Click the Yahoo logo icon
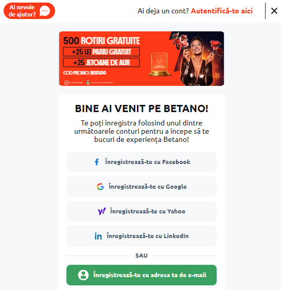The width and height of the screenshot is (281, 290). coord(102,211)
